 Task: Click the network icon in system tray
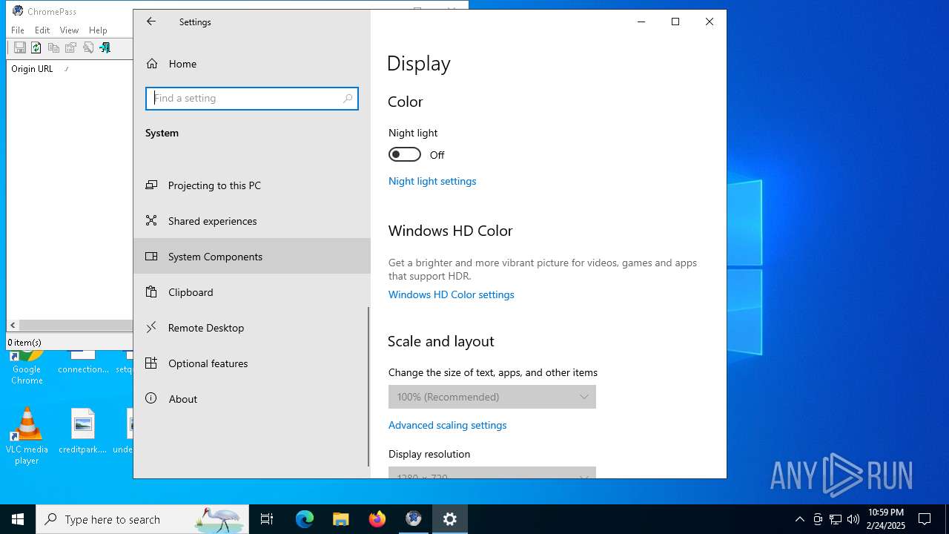(x=836, y=519)
